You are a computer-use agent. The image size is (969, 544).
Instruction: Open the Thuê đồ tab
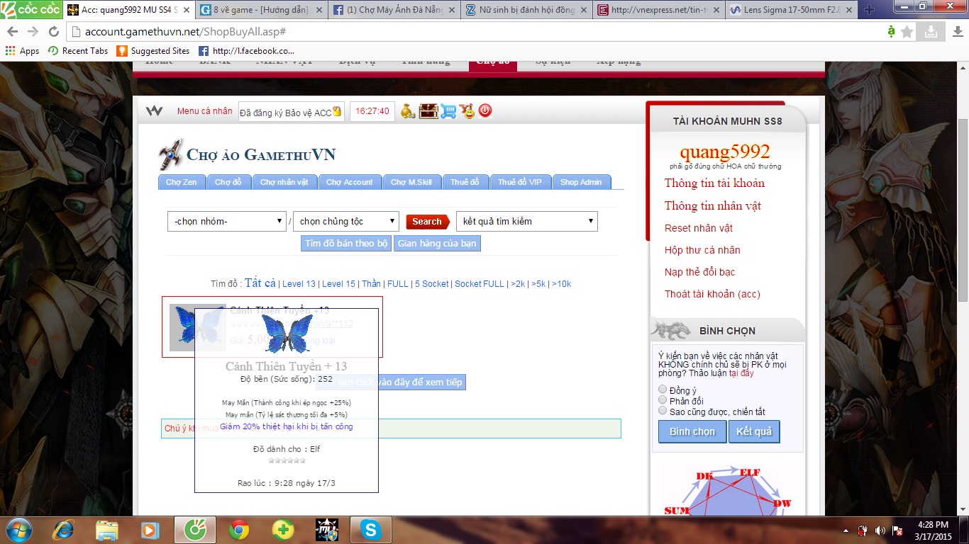(465, 182)
